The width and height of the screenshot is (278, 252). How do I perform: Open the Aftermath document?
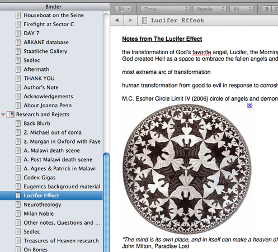36,69
